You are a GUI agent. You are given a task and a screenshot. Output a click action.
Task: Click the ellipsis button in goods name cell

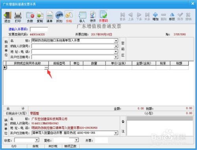click(46, 67)
